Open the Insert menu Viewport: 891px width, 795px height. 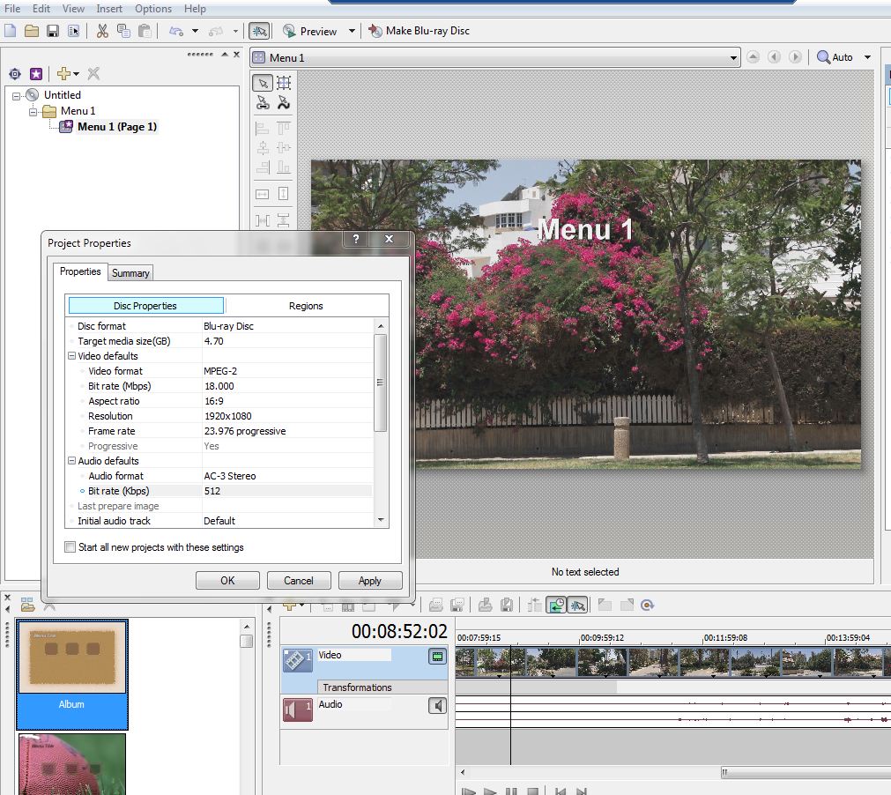(109, 9)
